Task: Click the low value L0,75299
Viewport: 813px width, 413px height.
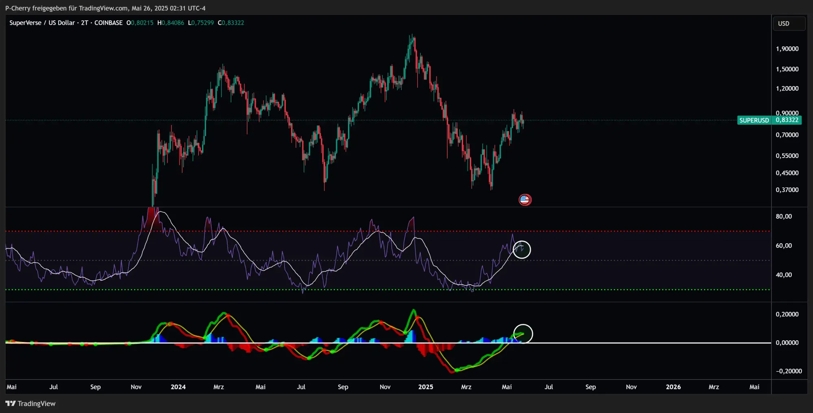Action: (201, 23)
